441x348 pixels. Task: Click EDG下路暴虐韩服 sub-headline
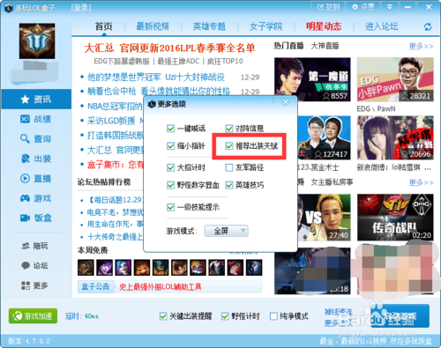122,61
